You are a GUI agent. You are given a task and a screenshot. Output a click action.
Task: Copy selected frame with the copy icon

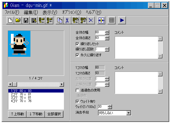(60, 20)
